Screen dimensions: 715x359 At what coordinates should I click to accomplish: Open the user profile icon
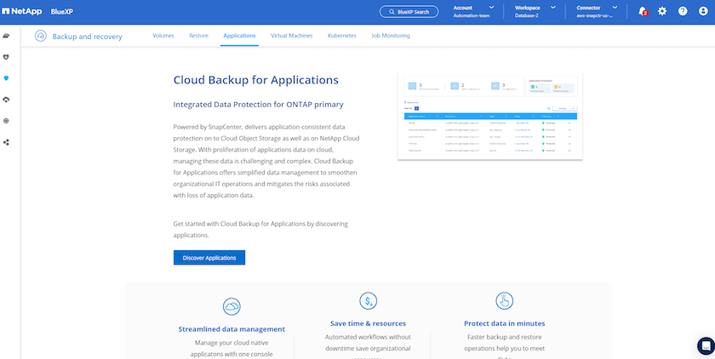point(703,11)
